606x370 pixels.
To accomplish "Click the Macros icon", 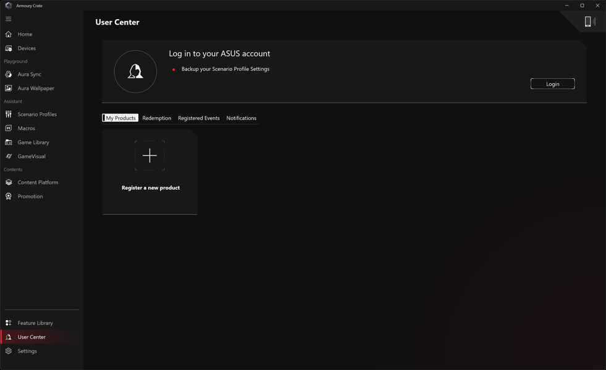I will tap(9, 128).
